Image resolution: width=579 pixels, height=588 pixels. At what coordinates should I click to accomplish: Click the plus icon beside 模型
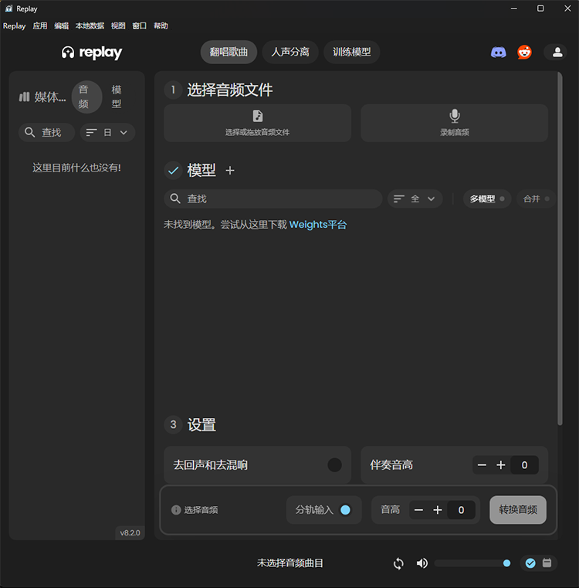[x=229, y=171]
